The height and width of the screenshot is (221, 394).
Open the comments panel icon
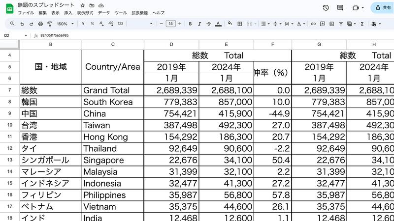click(x=340, y=8)
